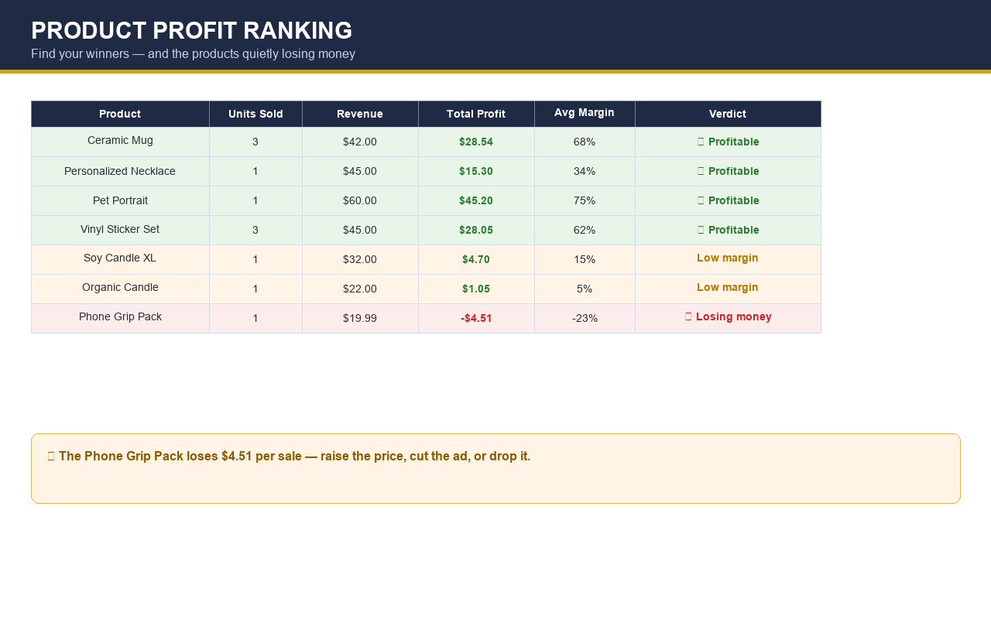Click Organic Candle's Low margin verdict
991x619 pixels.
pos(728,289)
